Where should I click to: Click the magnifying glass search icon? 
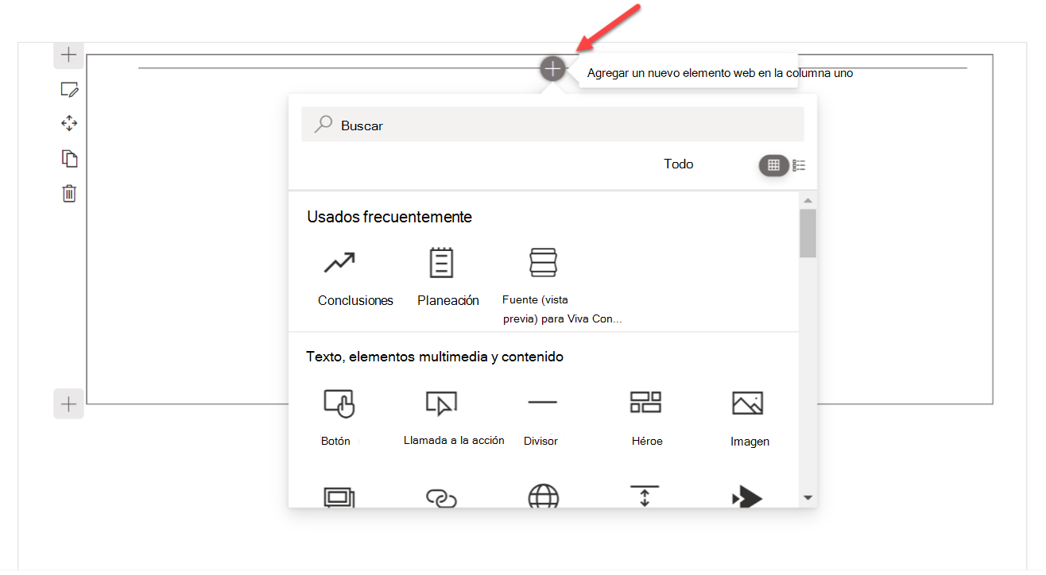[323, 125]
